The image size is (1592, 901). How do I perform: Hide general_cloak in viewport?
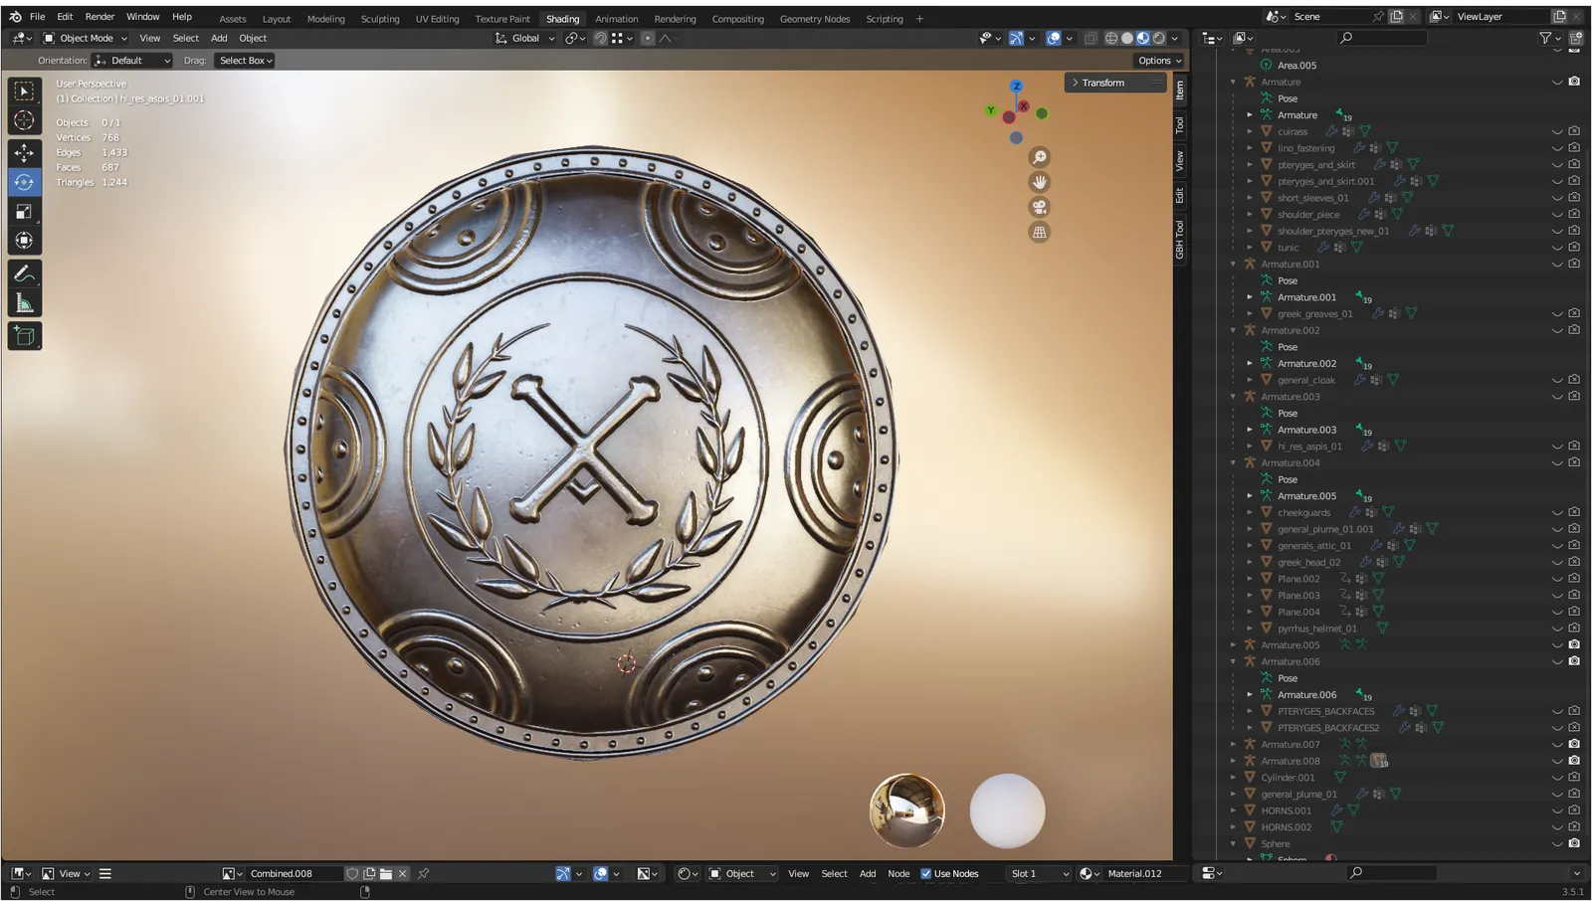tap(1557, 380)
